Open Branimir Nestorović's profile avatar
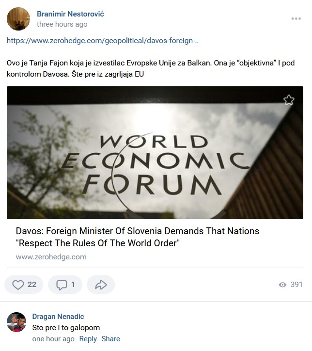The width and height of the screenshot is (312, 351). 18,19
